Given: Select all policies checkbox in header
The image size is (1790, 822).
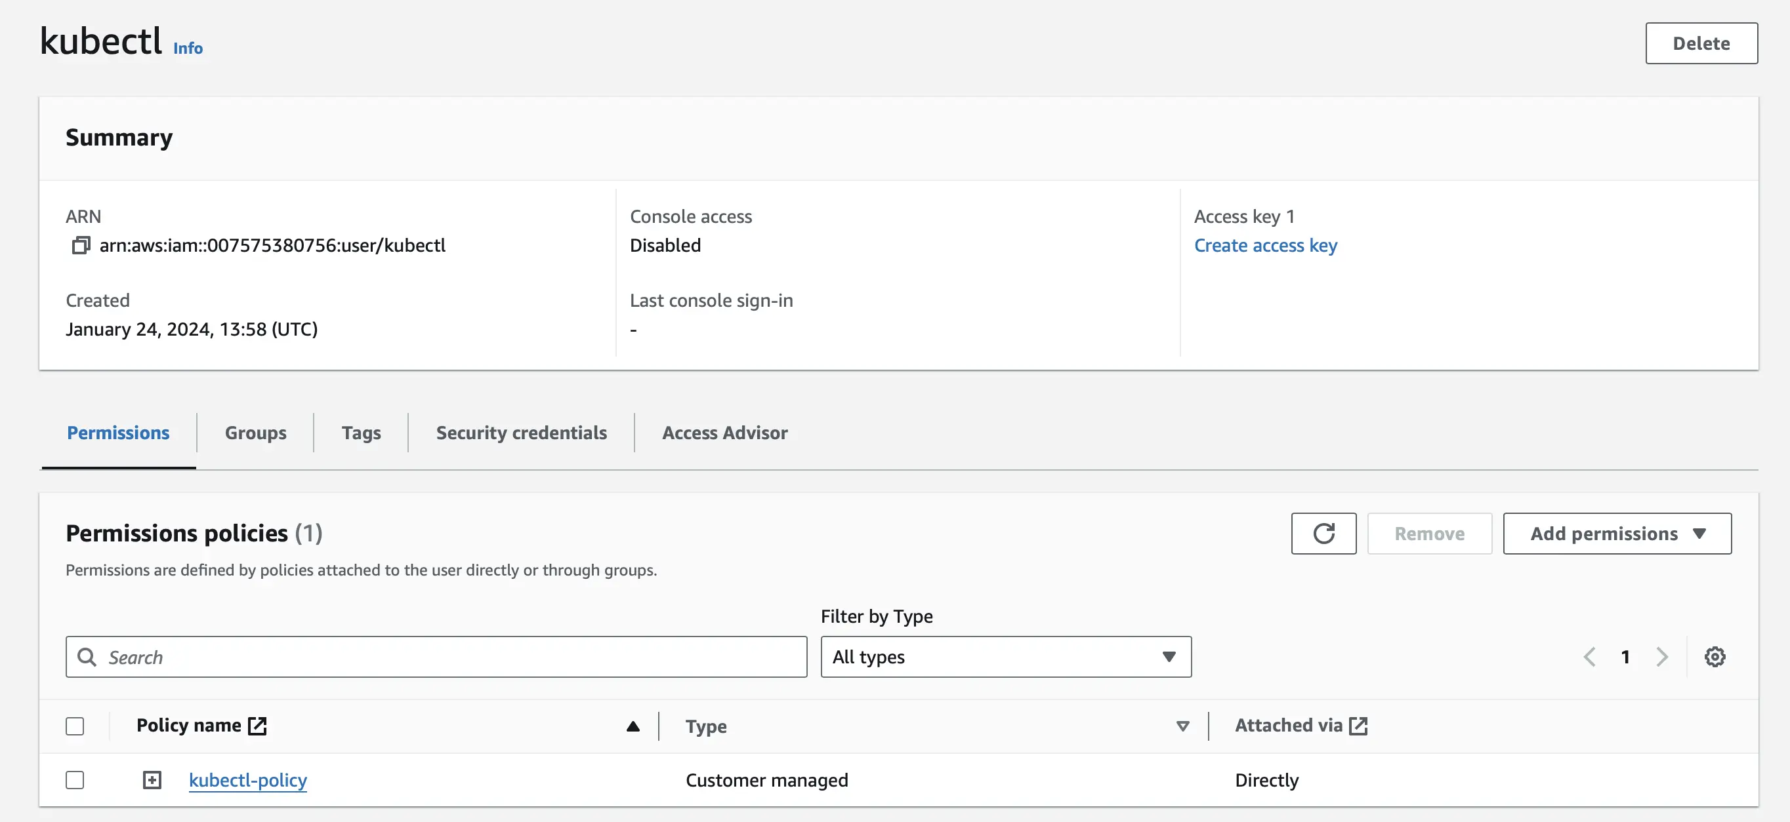Looking at the screenshot, I should tap(74, 726).
